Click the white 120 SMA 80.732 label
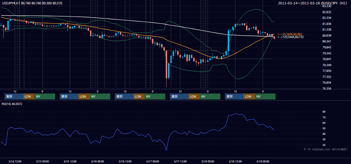 point(290,37)
